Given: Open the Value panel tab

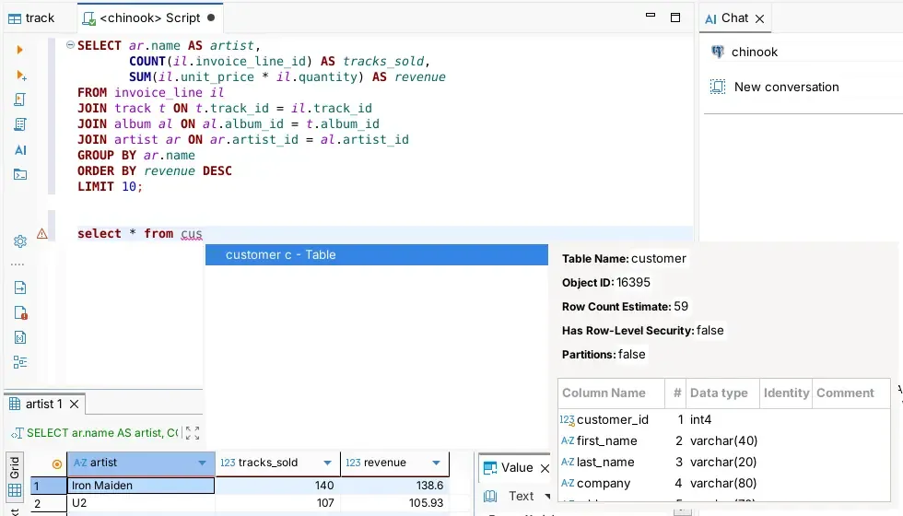Looking at the screenshot, I should (x=509, y=468).
